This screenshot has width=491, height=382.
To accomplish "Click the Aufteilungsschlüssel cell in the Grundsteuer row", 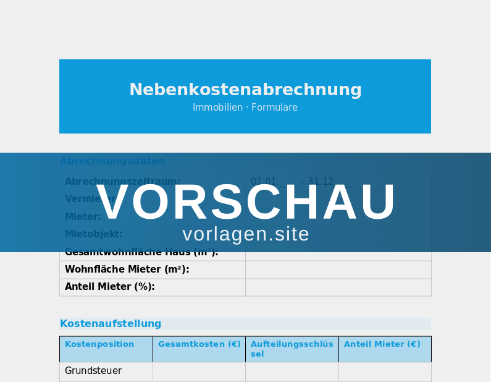I will [292, 371].
